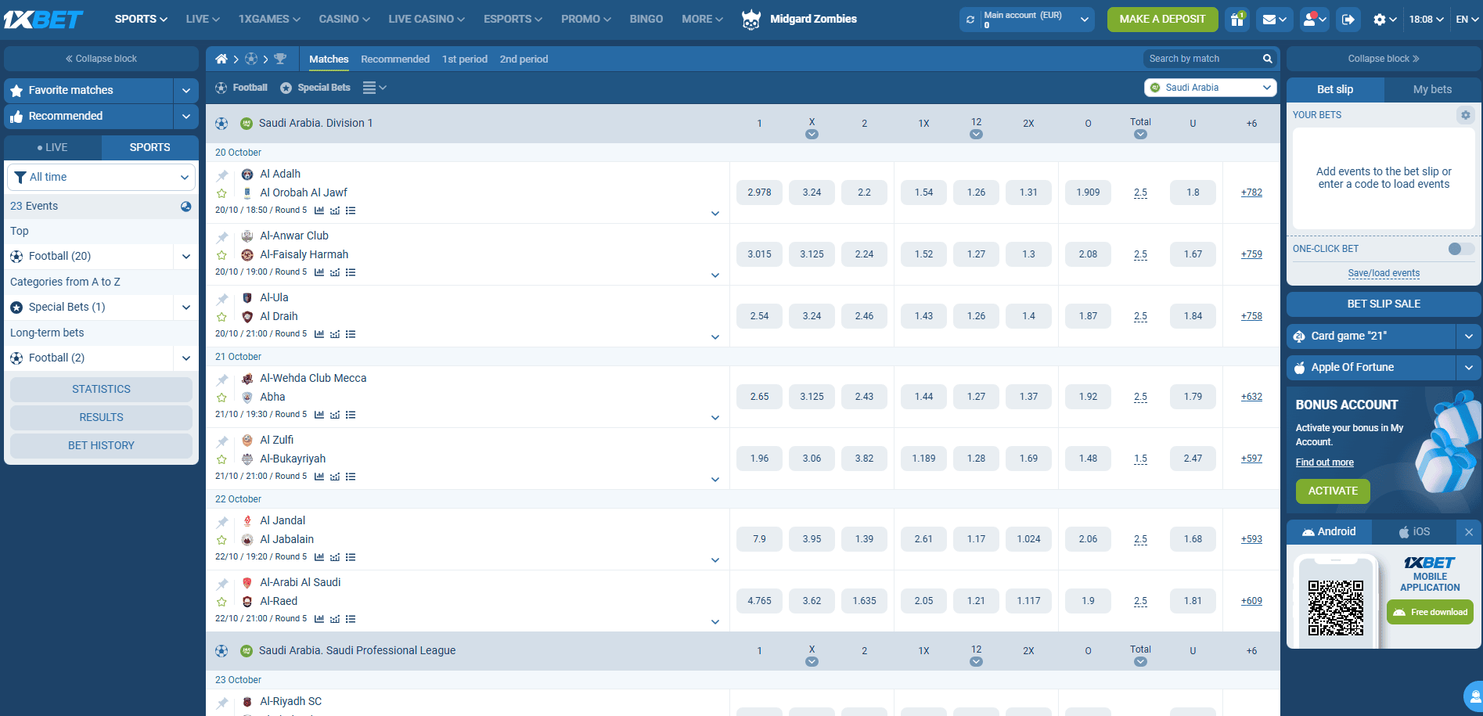Open the search by match field magnifier
1483x716 pixels.
click(x=1267, y=58)
